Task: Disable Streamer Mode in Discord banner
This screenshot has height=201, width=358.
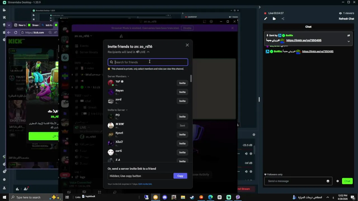Action: pyautogui.click(x=187, y=28)
